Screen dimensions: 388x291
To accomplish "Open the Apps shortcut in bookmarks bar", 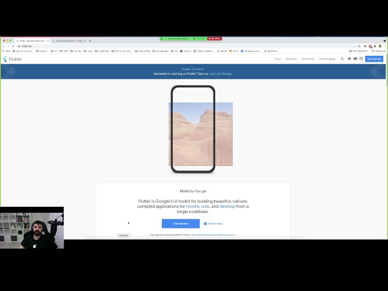I will (x=7, y=51).
